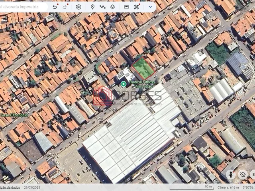Add a placemark pin
The image size is (255, 191).
coord(92,7)
